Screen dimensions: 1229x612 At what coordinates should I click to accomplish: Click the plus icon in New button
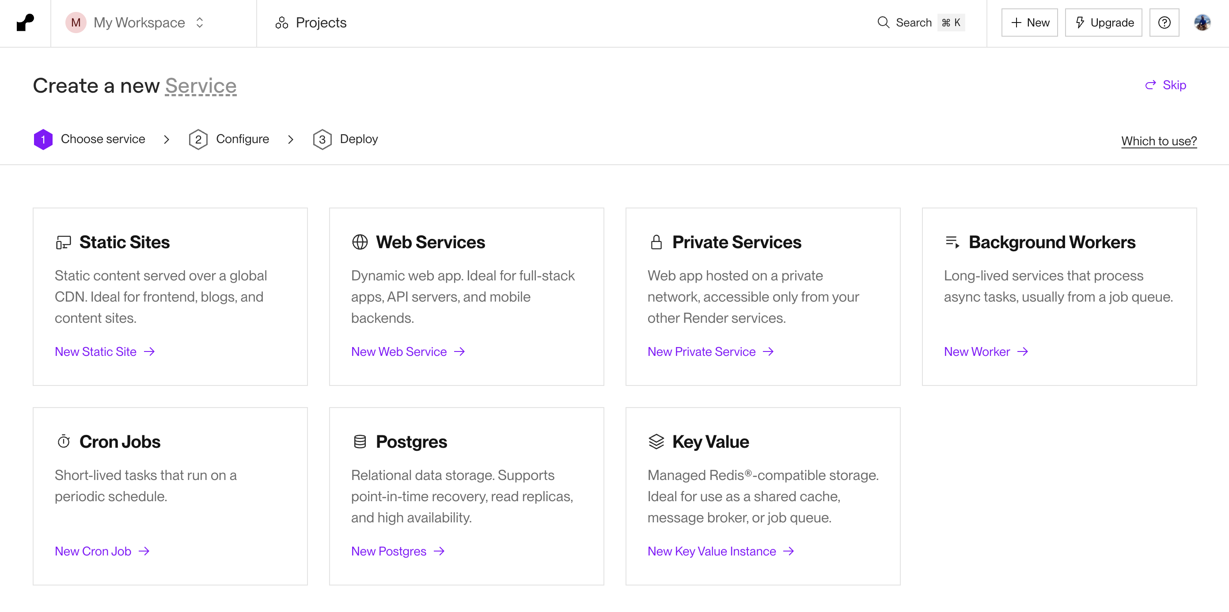click(x=1016, y=23)
